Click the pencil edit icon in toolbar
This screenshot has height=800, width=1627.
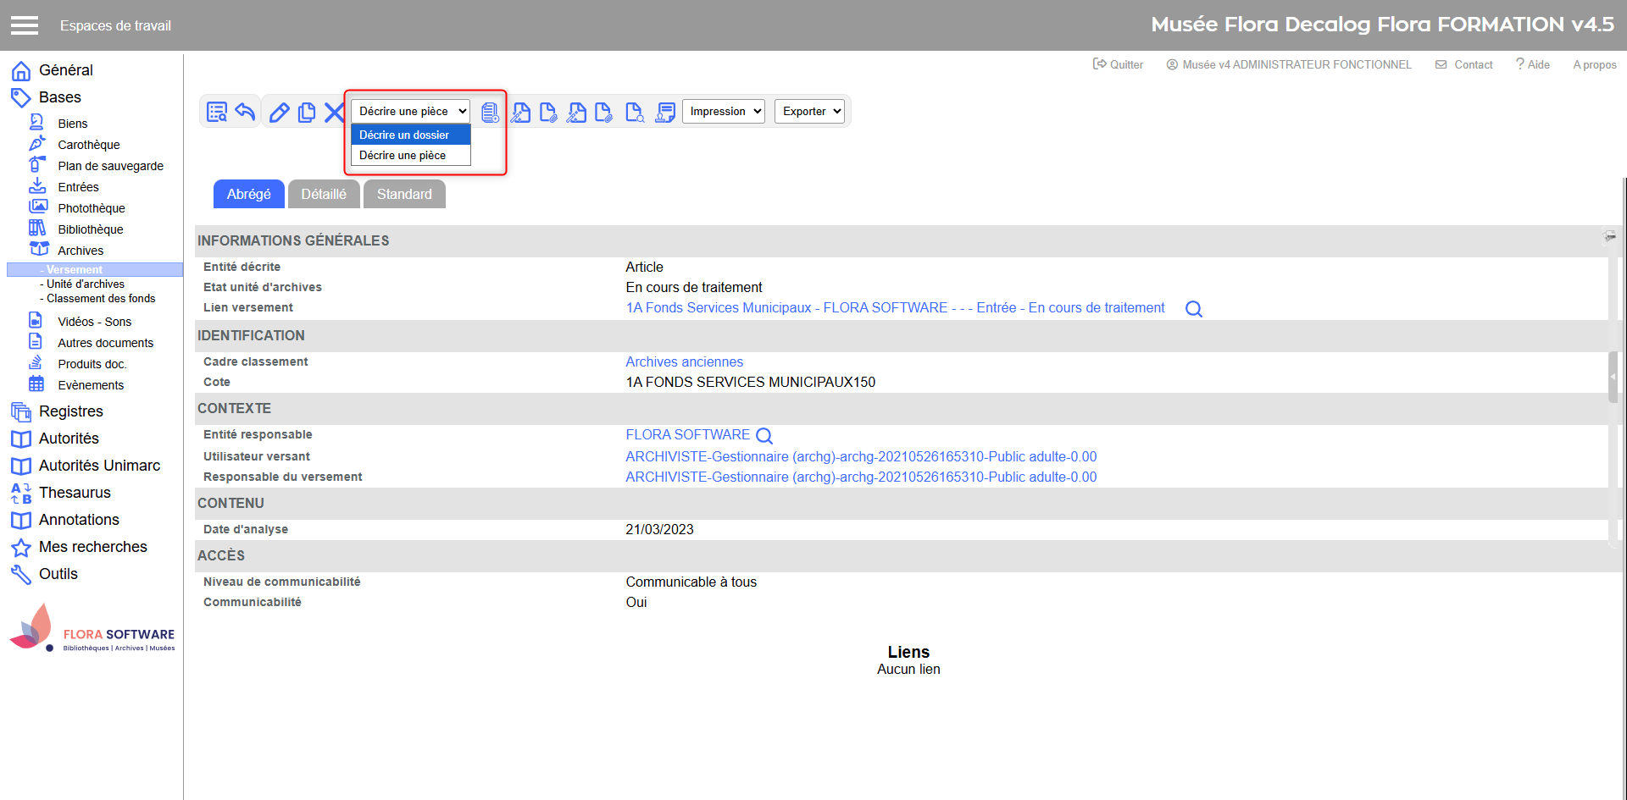click(x=279, y=113)
